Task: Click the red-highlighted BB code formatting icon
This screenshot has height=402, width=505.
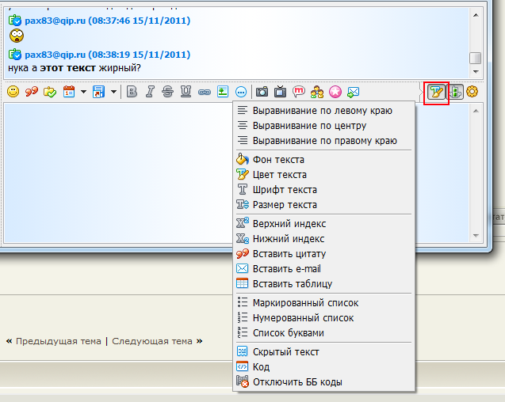Action: (436, 92)
